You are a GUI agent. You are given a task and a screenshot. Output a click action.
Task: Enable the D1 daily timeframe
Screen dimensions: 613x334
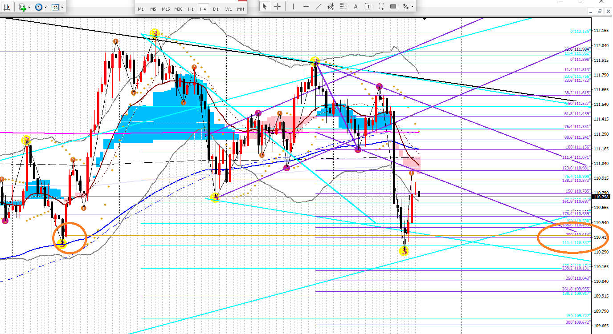click(216, 9)
